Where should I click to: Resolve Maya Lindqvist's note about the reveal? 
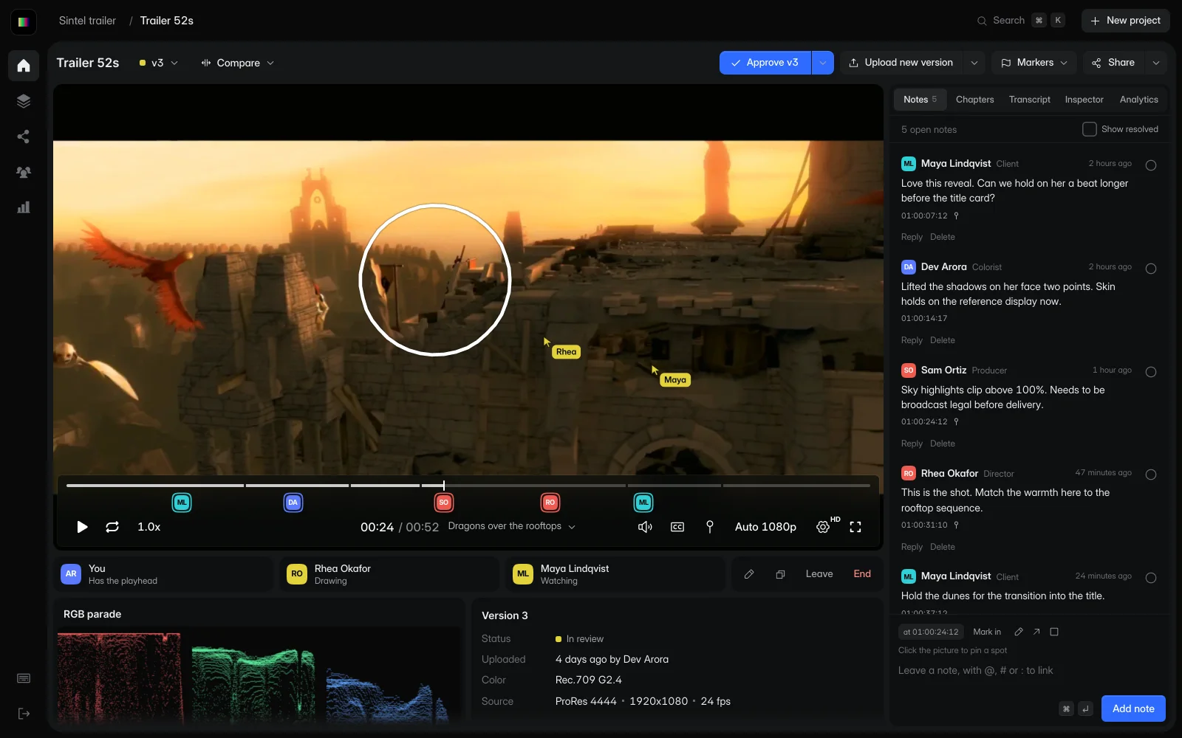tap(1151, 165)
